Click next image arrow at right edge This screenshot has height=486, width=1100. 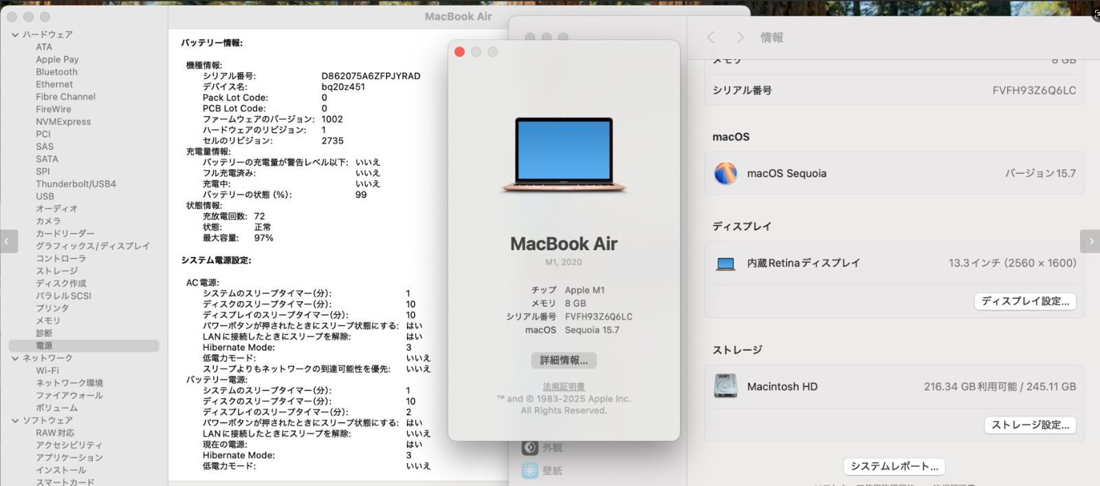click(x=1091, y=241)
